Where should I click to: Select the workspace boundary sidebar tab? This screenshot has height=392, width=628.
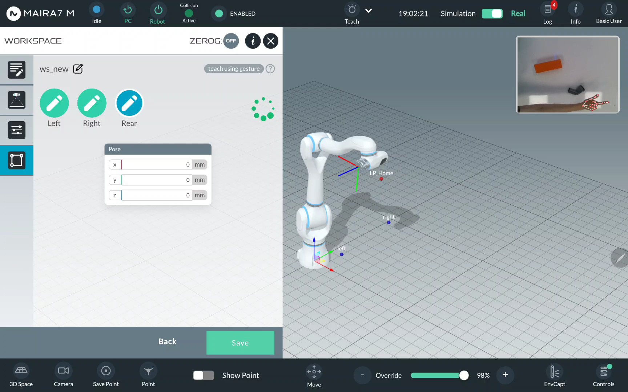pos(17,160)
